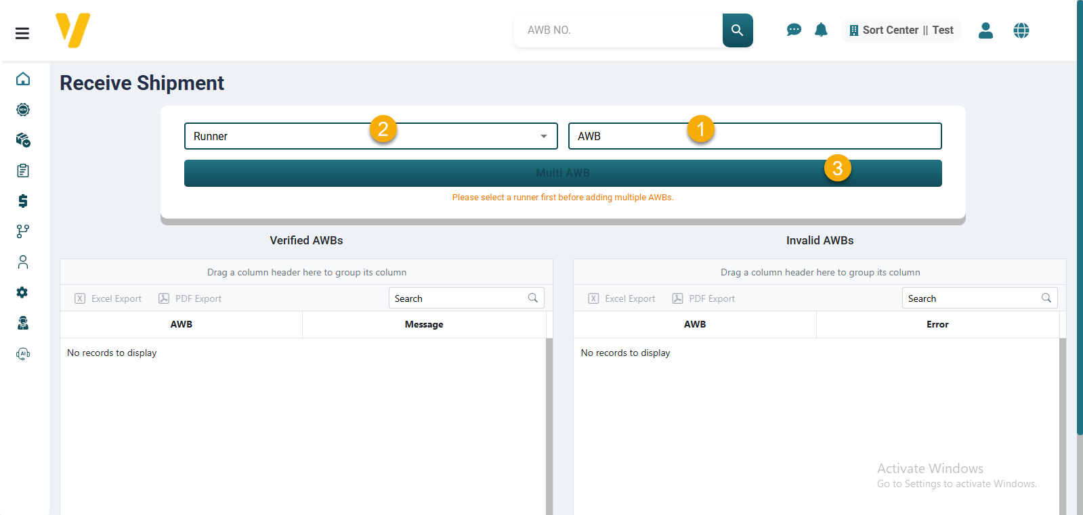This screenshot has width=1083, height=515.
Task: Click the Search box in Verified AWBs
Action: tap(459, 298)
